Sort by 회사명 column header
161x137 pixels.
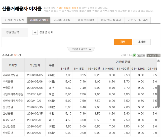click(13, 65)
